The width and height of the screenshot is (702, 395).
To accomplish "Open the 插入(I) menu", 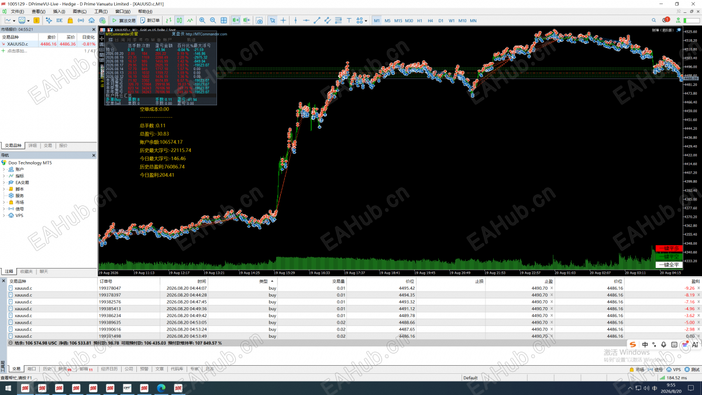I will point(59,11).
